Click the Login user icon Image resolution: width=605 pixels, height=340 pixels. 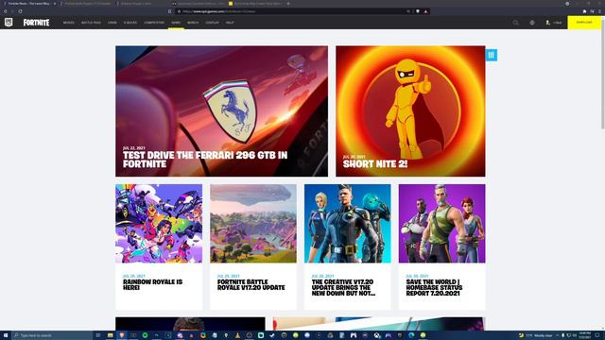547,23
